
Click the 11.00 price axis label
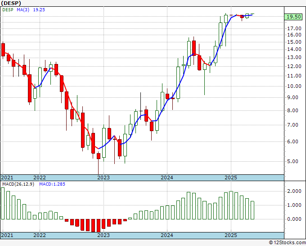click(x=294, y=76)
